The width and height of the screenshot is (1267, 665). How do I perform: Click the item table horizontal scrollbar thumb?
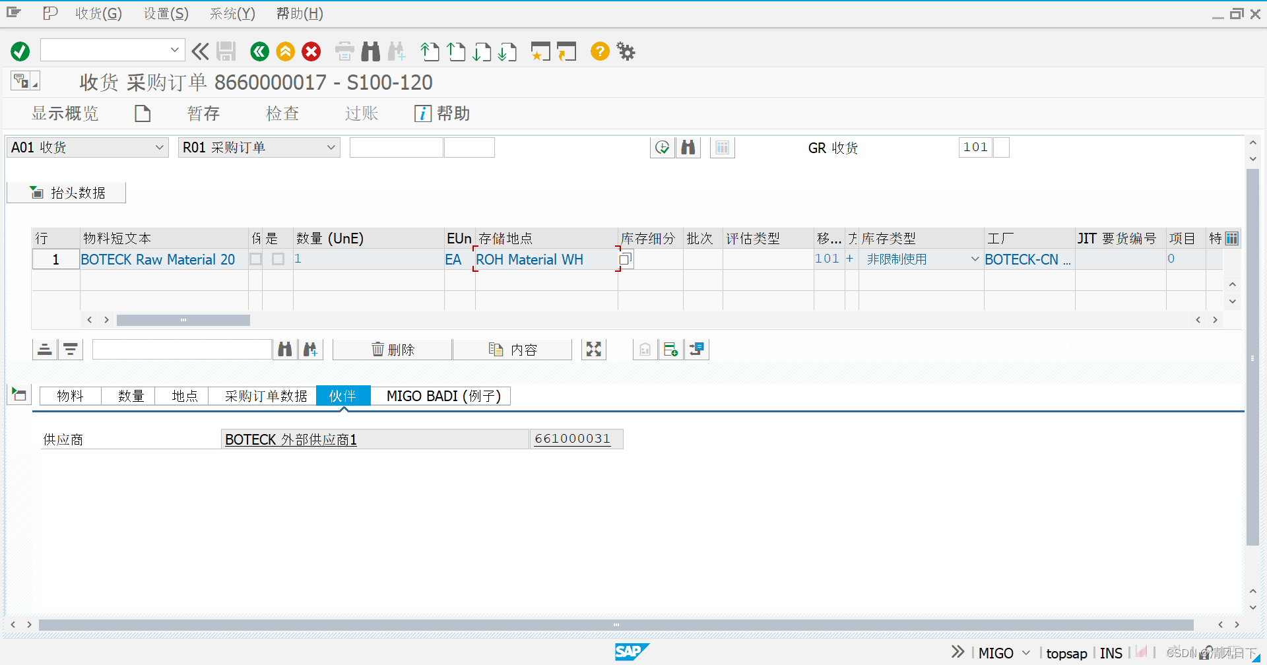(183, 320)
